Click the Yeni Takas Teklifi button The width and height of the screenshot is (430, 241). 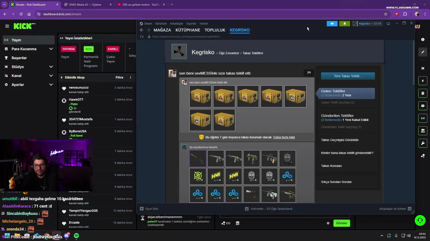348,76
